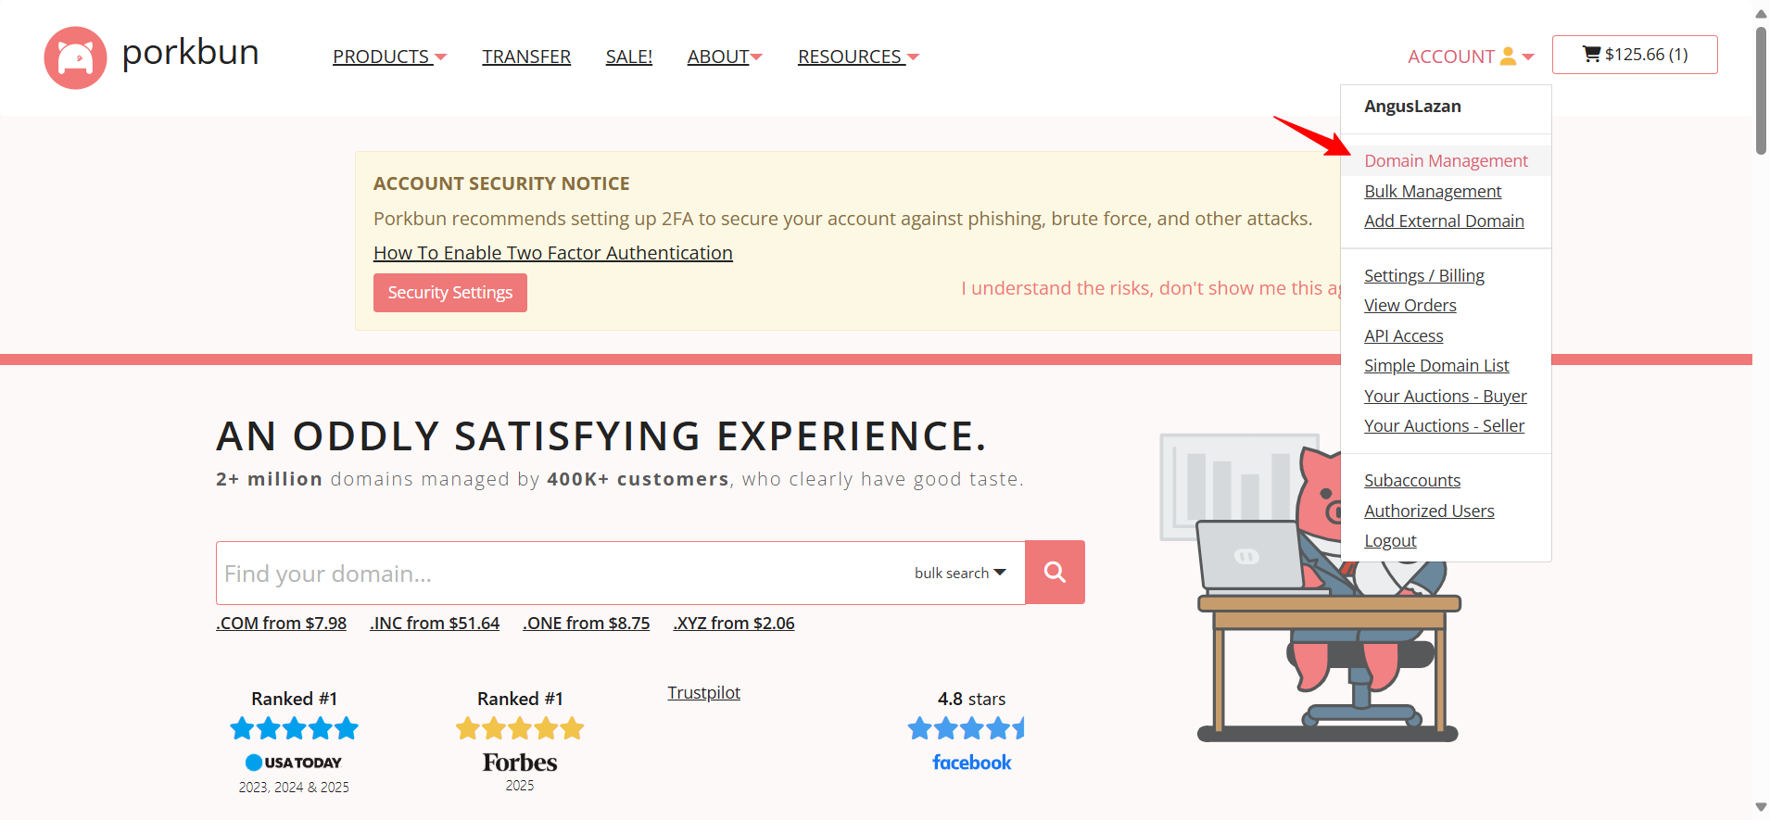Collapse the ACCOUNT dropdown menu

coord(1471,57)
